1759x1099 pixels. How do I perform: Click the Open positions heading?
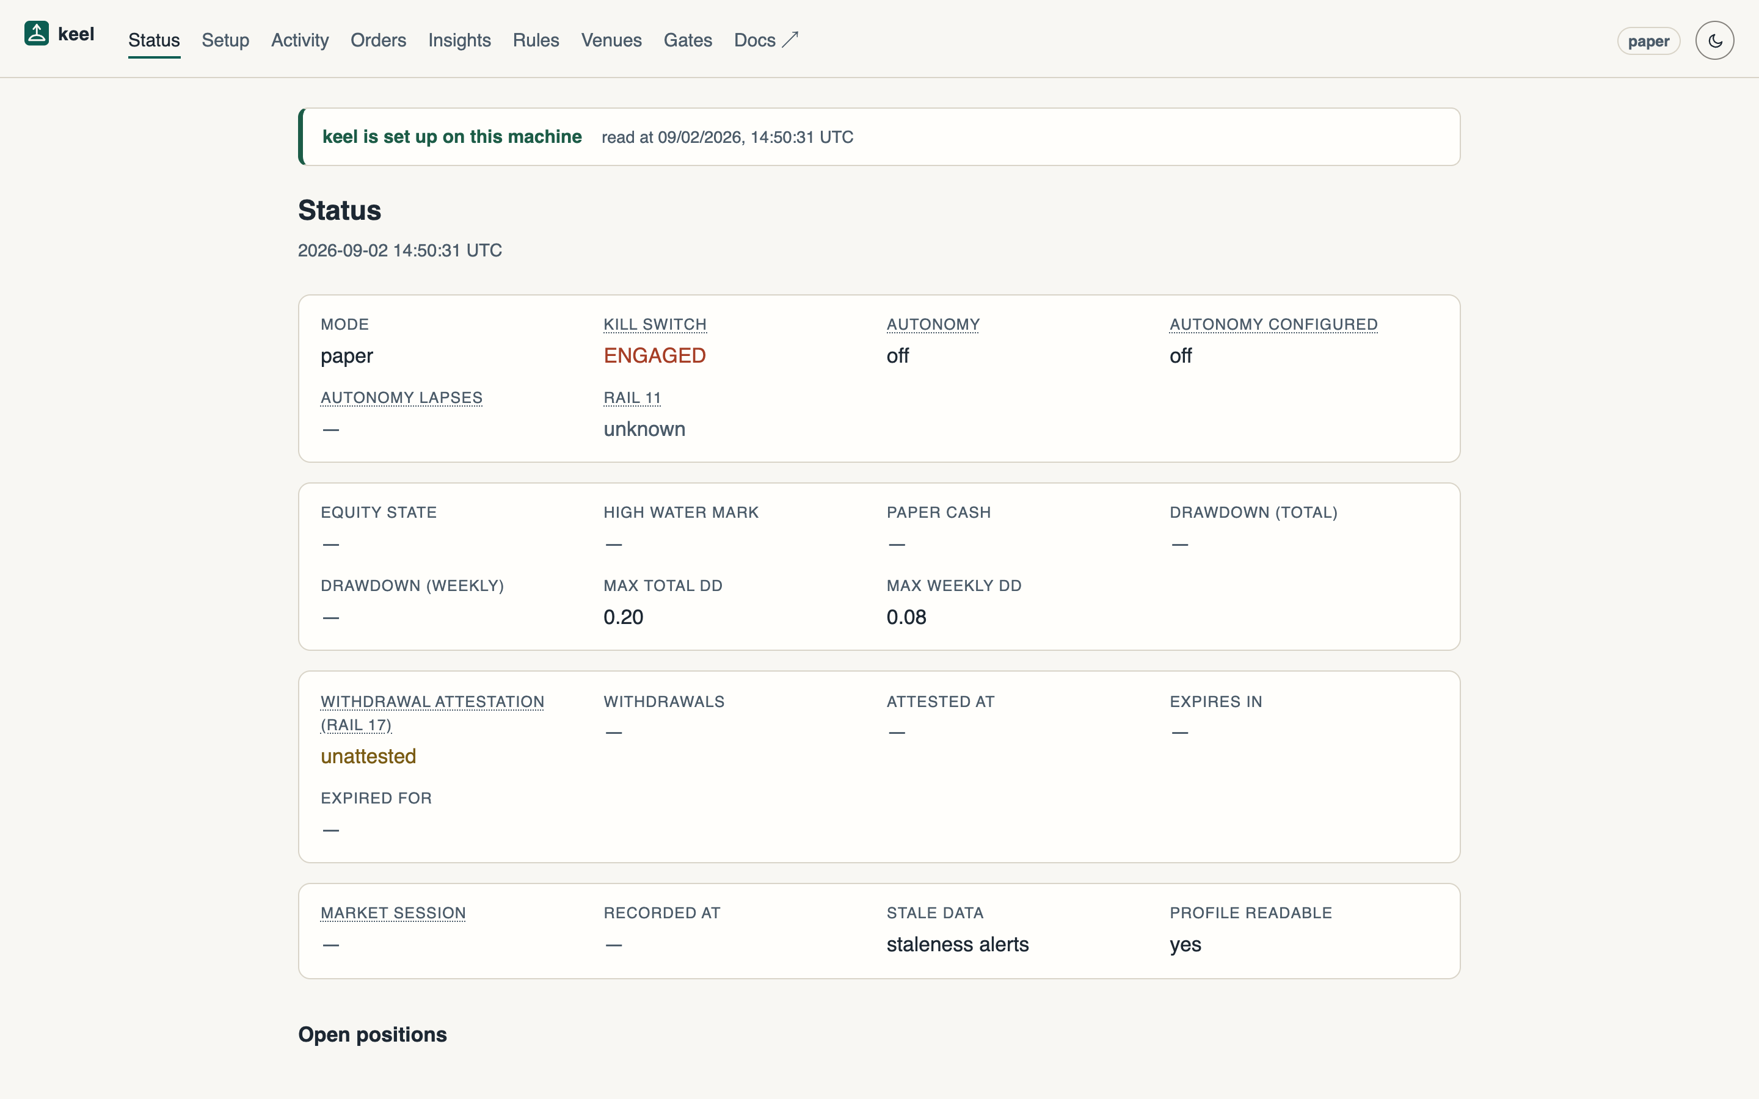pos(372,1034)
